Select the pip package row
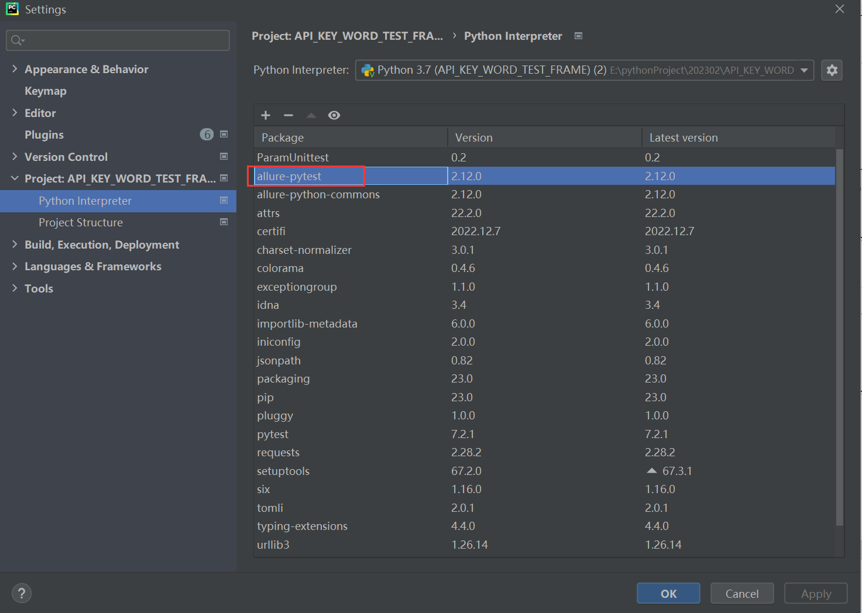Screen dimensions: 862x613 point(545,397)
